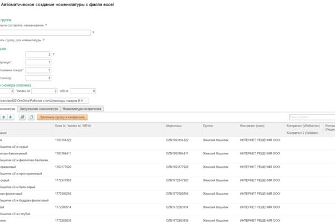Click Женский Кошелек in row 1772303914
Screen dimensions: 335x223
click(x=216, y=207)
